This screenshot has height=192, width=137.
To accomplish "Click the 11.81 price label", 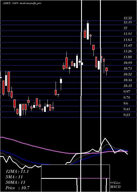I will 128,34.
